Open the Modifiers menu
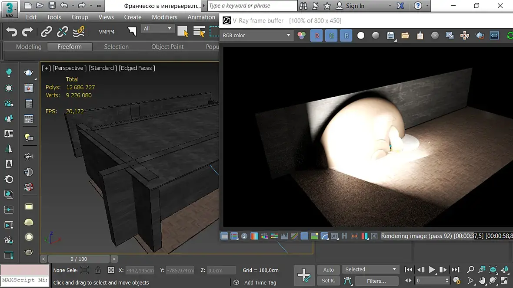Image resolution: width=513 pixels, height=288 pixels. 164,17
